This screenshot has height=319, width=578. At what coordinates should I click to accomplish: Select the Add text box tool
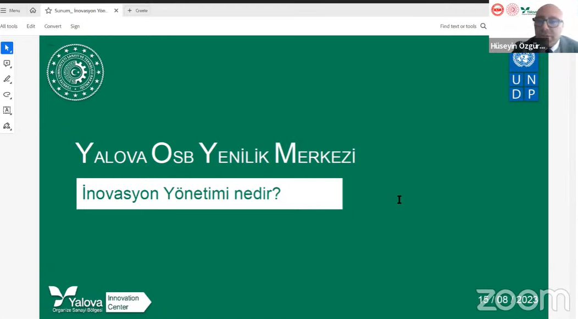[7, 110]
